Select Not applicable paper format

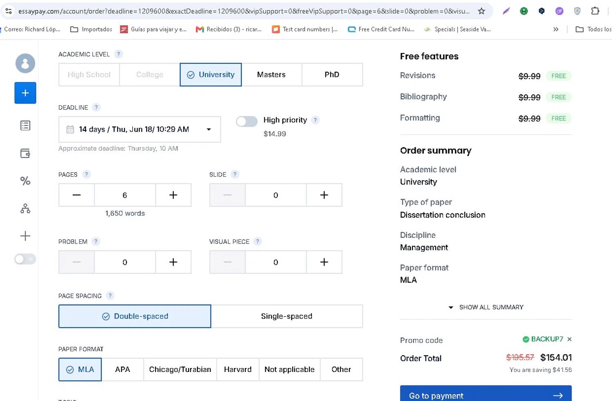click(x=290, y=370)
